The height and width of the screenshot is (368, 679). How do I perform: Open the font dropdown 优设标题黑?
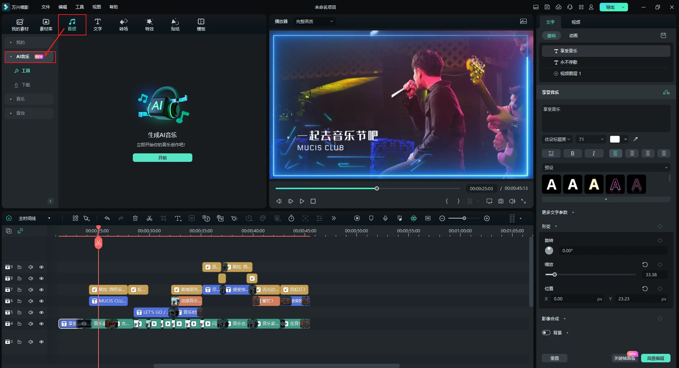(x=557, y=139)
